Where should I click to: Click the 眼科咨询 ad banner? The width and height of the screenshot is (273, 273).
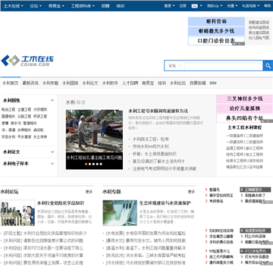click(216, 21)
